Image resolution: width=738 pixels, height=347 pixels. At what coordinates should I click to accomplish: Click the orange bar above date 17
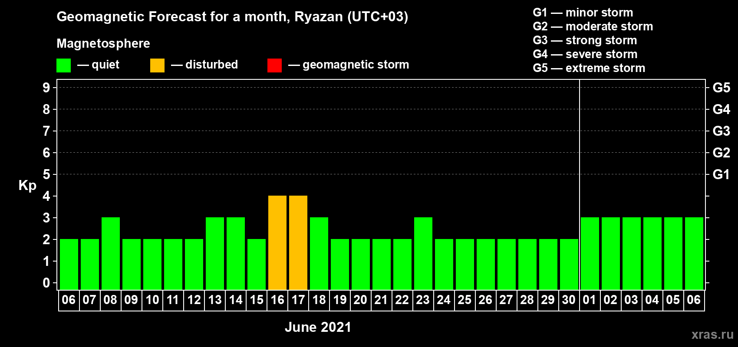coord(298,242)
